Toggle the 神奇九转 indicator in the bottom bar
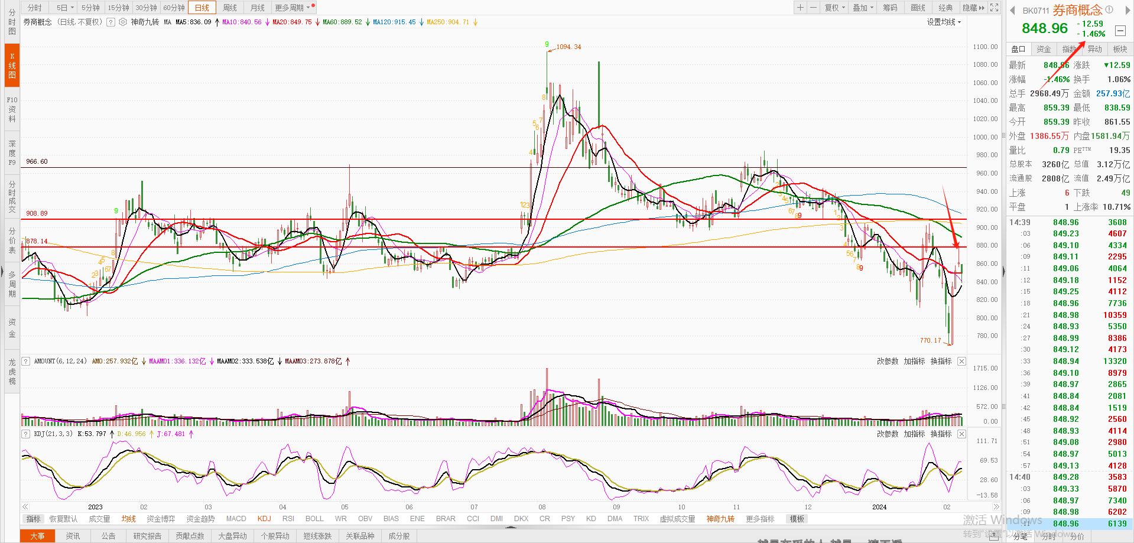1134x543 pixels. (x=720, y=519)
